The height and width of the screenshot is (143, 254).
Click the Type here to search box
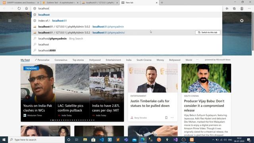pyautogui.click(x=36, y=139)
